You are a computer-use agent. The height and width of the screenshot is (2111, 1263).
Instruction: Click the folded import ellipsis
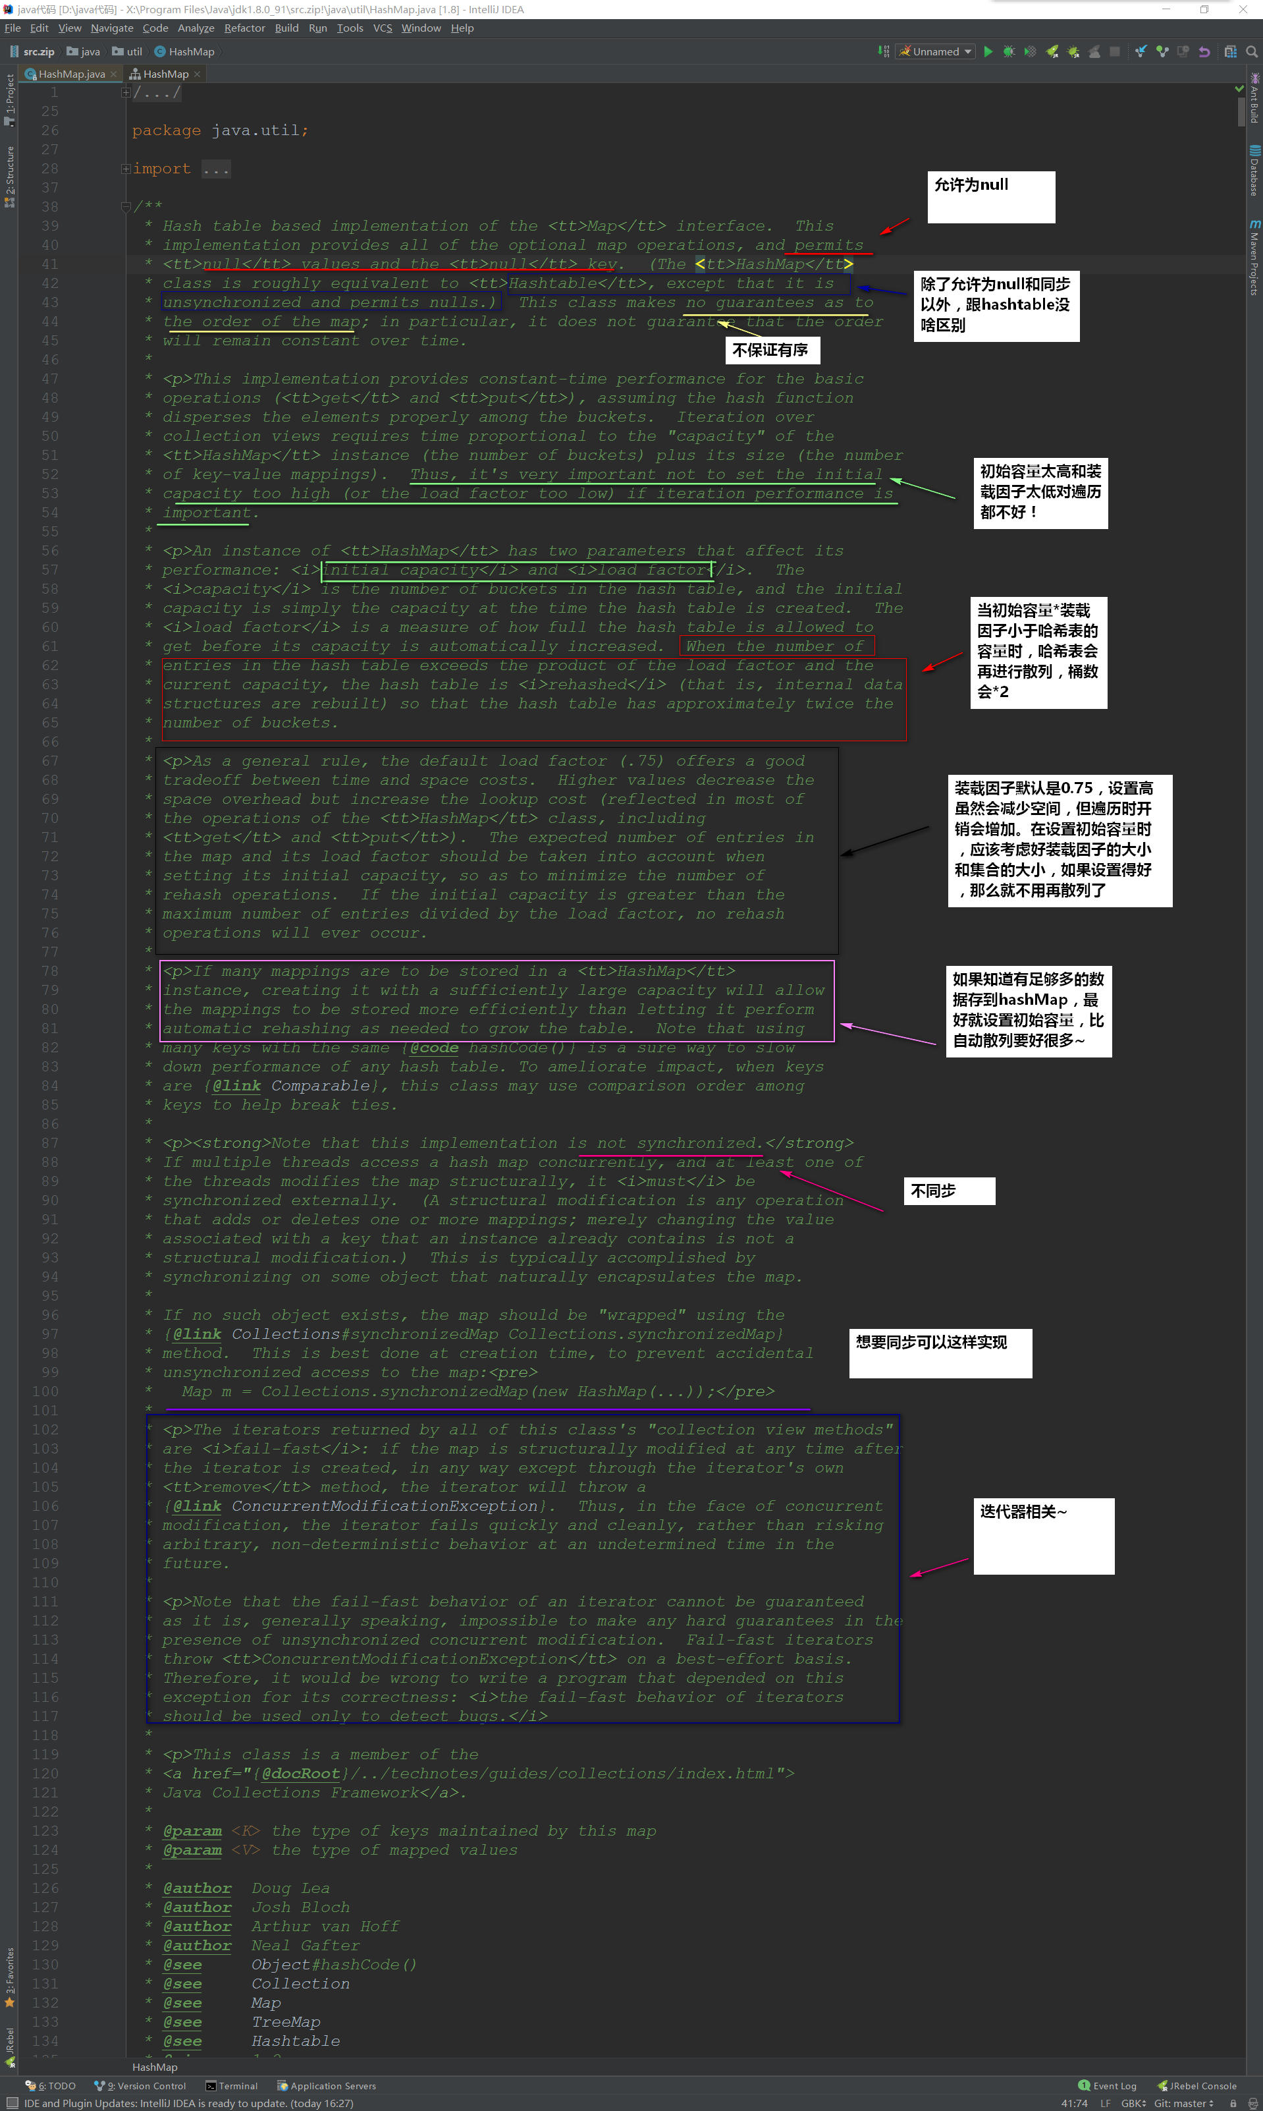tap(216, 169)
